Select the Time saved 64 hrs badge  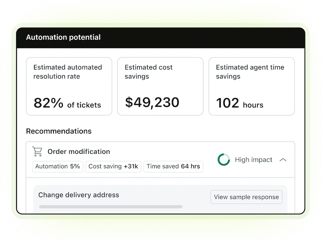click(173, 166)
